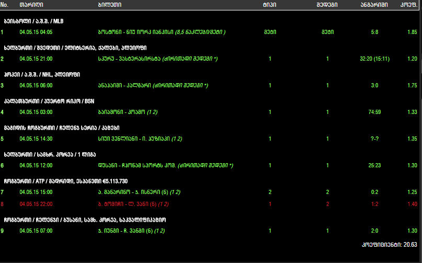The image size is (422, 263).
Task: Click the score '3:0'
Action: (374, 85)
